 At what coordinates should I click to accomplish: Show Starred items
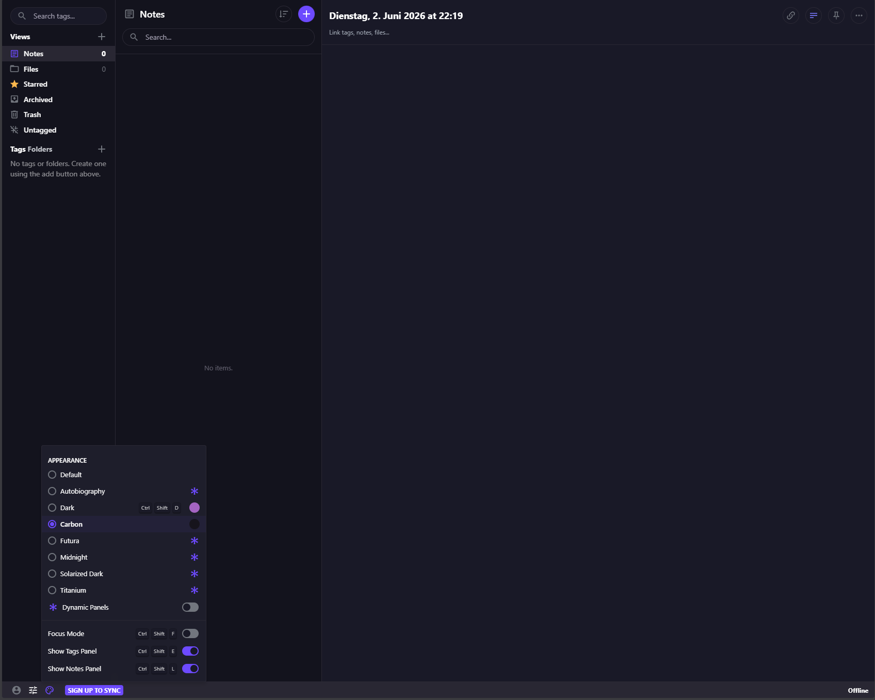coord(58,84)
